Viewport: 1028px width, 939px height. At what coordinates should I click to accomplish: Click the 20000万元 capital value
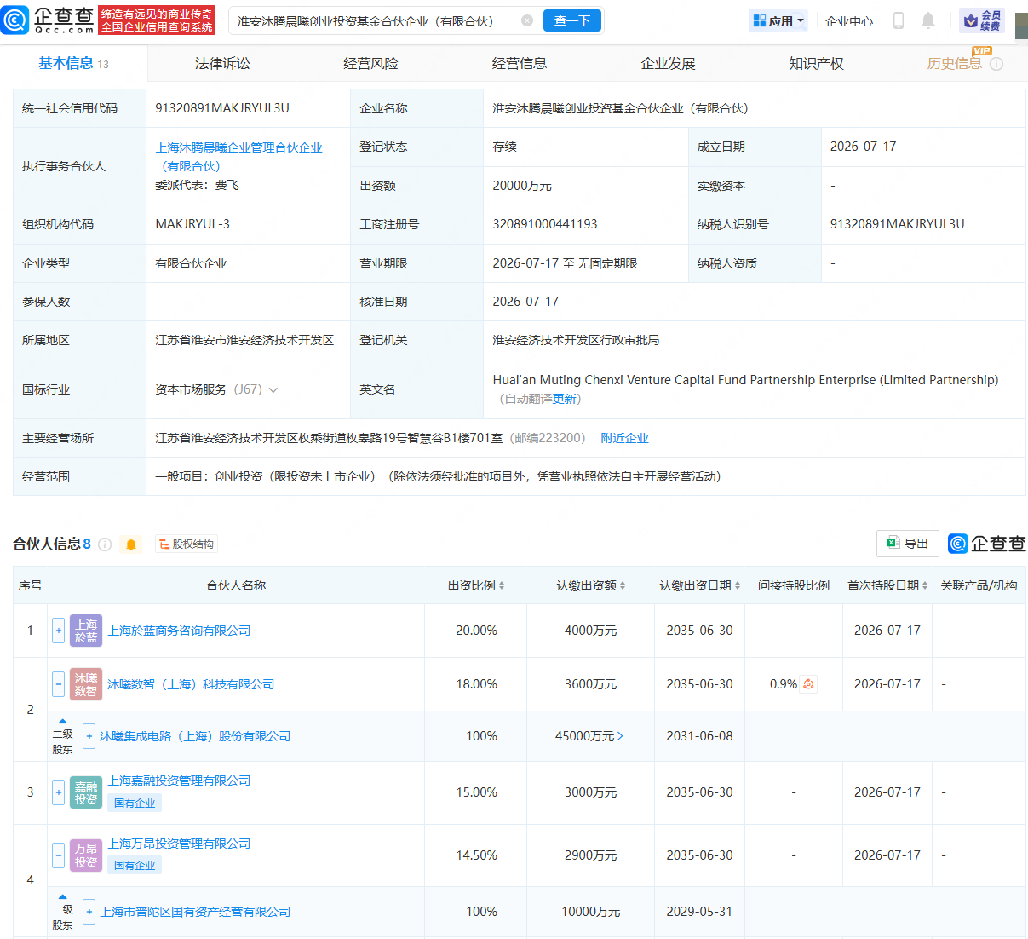[x=522, y=186]
